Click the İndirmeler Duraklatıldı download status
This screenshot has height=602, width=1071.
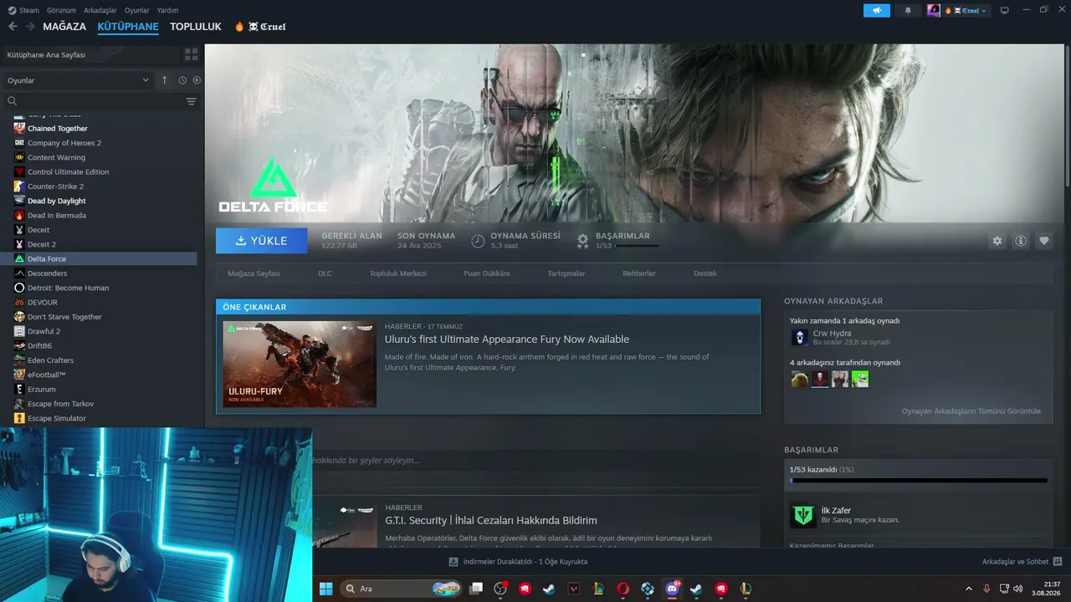tap(525, 562)
